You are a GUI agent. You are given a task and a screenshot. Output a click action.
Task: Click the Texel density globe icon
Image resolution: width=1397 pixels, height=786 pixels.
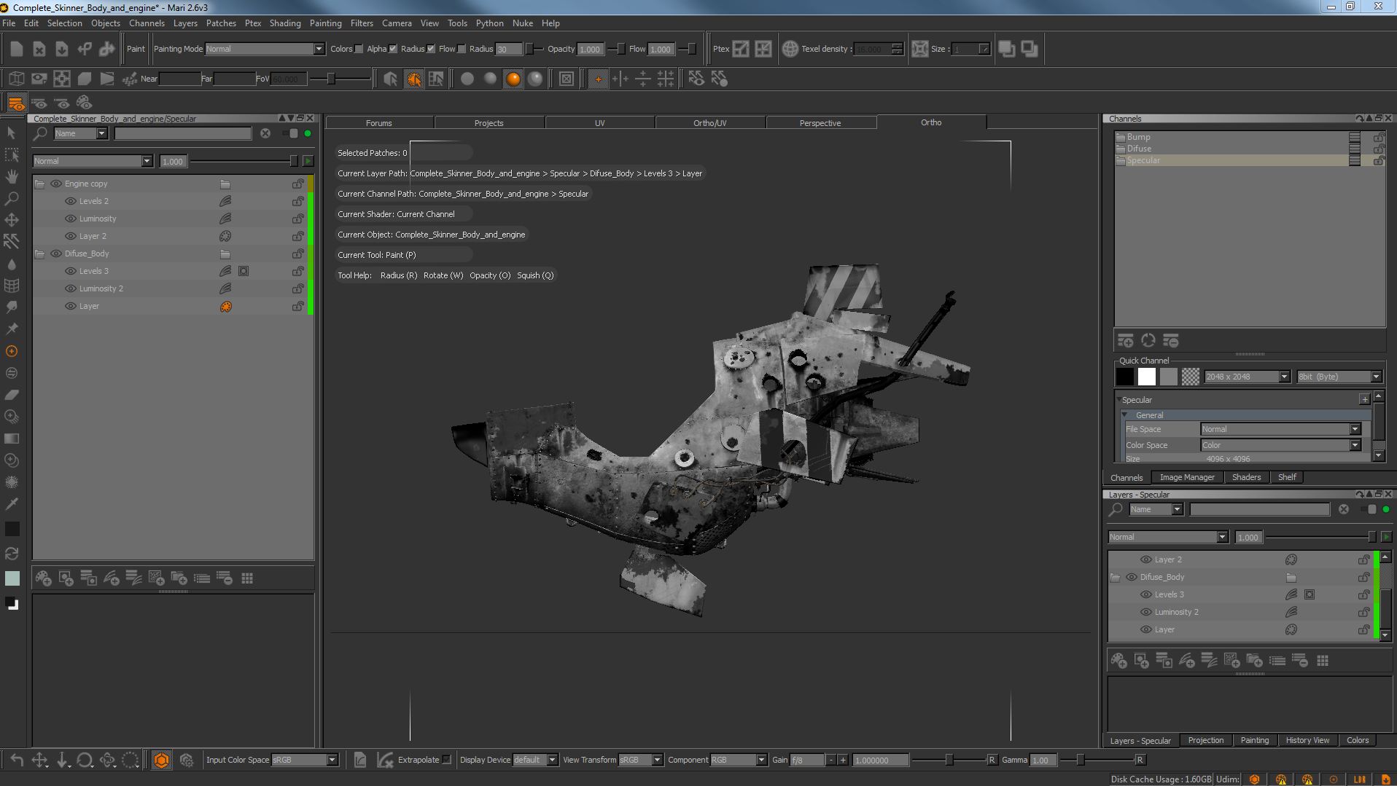pyautogui.click(x=790, y=49)
